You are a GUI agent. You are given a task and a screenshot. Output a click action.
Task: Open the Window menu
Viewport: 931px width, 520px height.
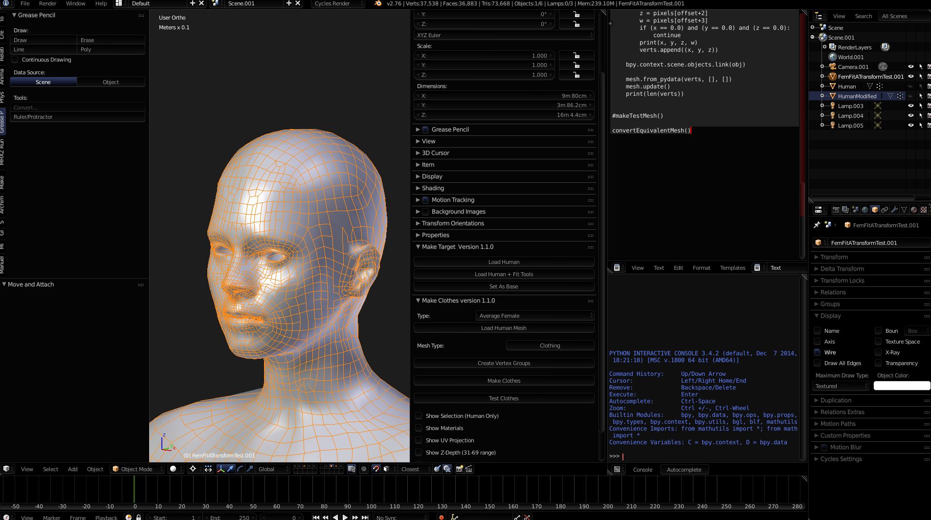[x=75, y=3]
